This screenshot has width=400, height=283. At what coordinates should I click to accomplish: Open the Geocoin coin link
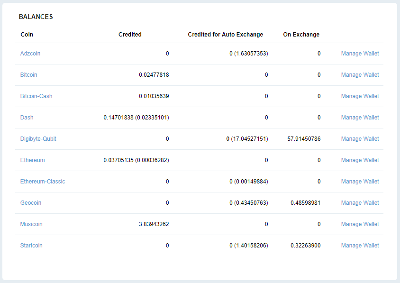(31, 203)
